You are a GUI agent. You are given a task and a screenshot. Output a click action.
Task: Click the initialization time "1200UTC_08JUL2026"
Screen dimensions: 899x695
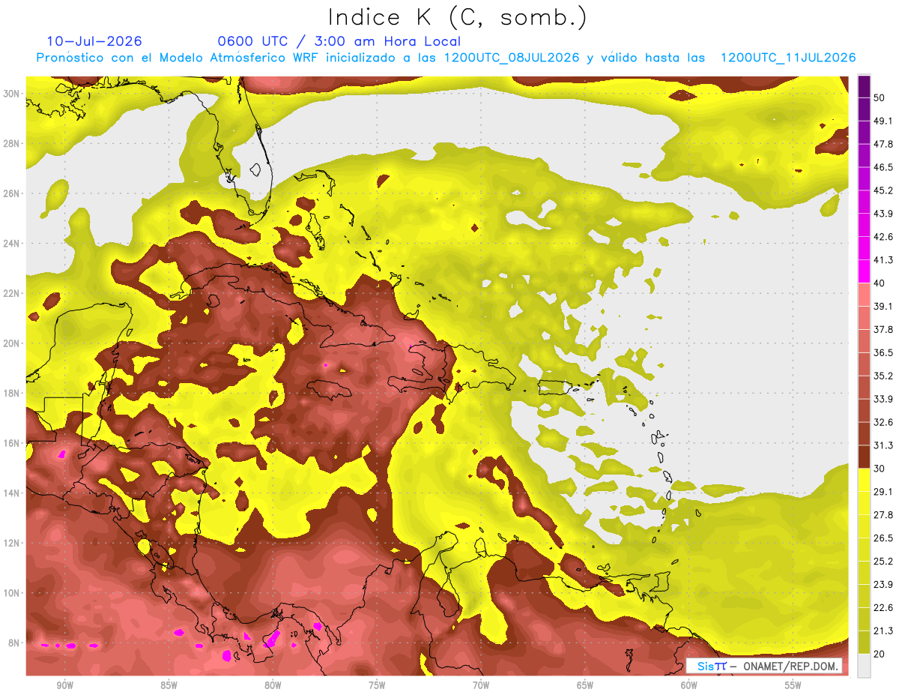click(512, 58)
